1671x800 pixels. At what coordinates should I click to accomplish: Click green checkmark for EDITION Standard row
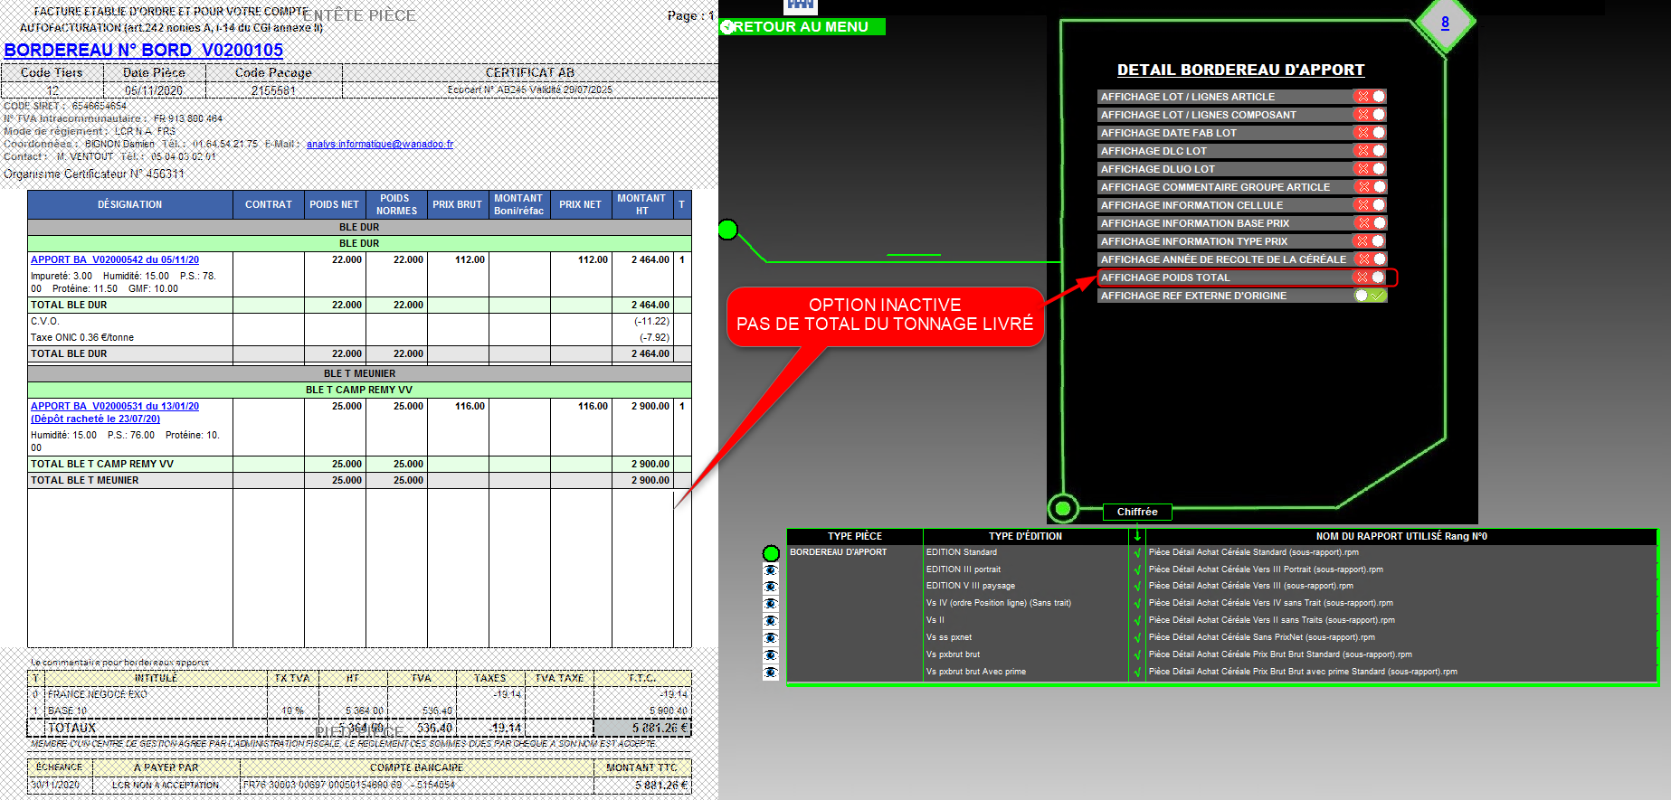tap(1137, 552)
